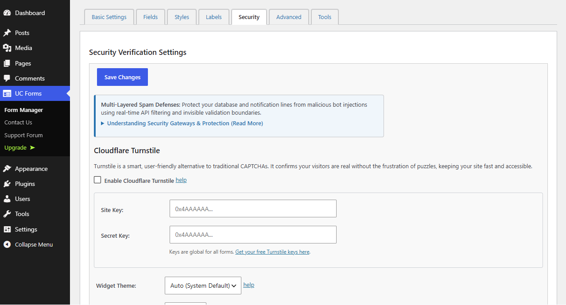
Task: Open the Tools tab in form settings
Action: coord(325,17)
